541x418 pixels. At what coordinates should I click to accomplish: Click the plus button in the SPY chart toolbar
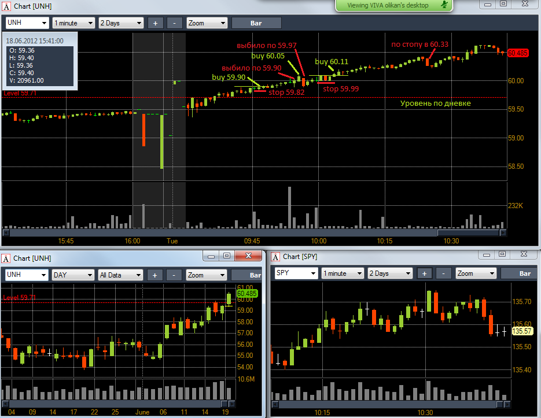click(x=424, y=273)
